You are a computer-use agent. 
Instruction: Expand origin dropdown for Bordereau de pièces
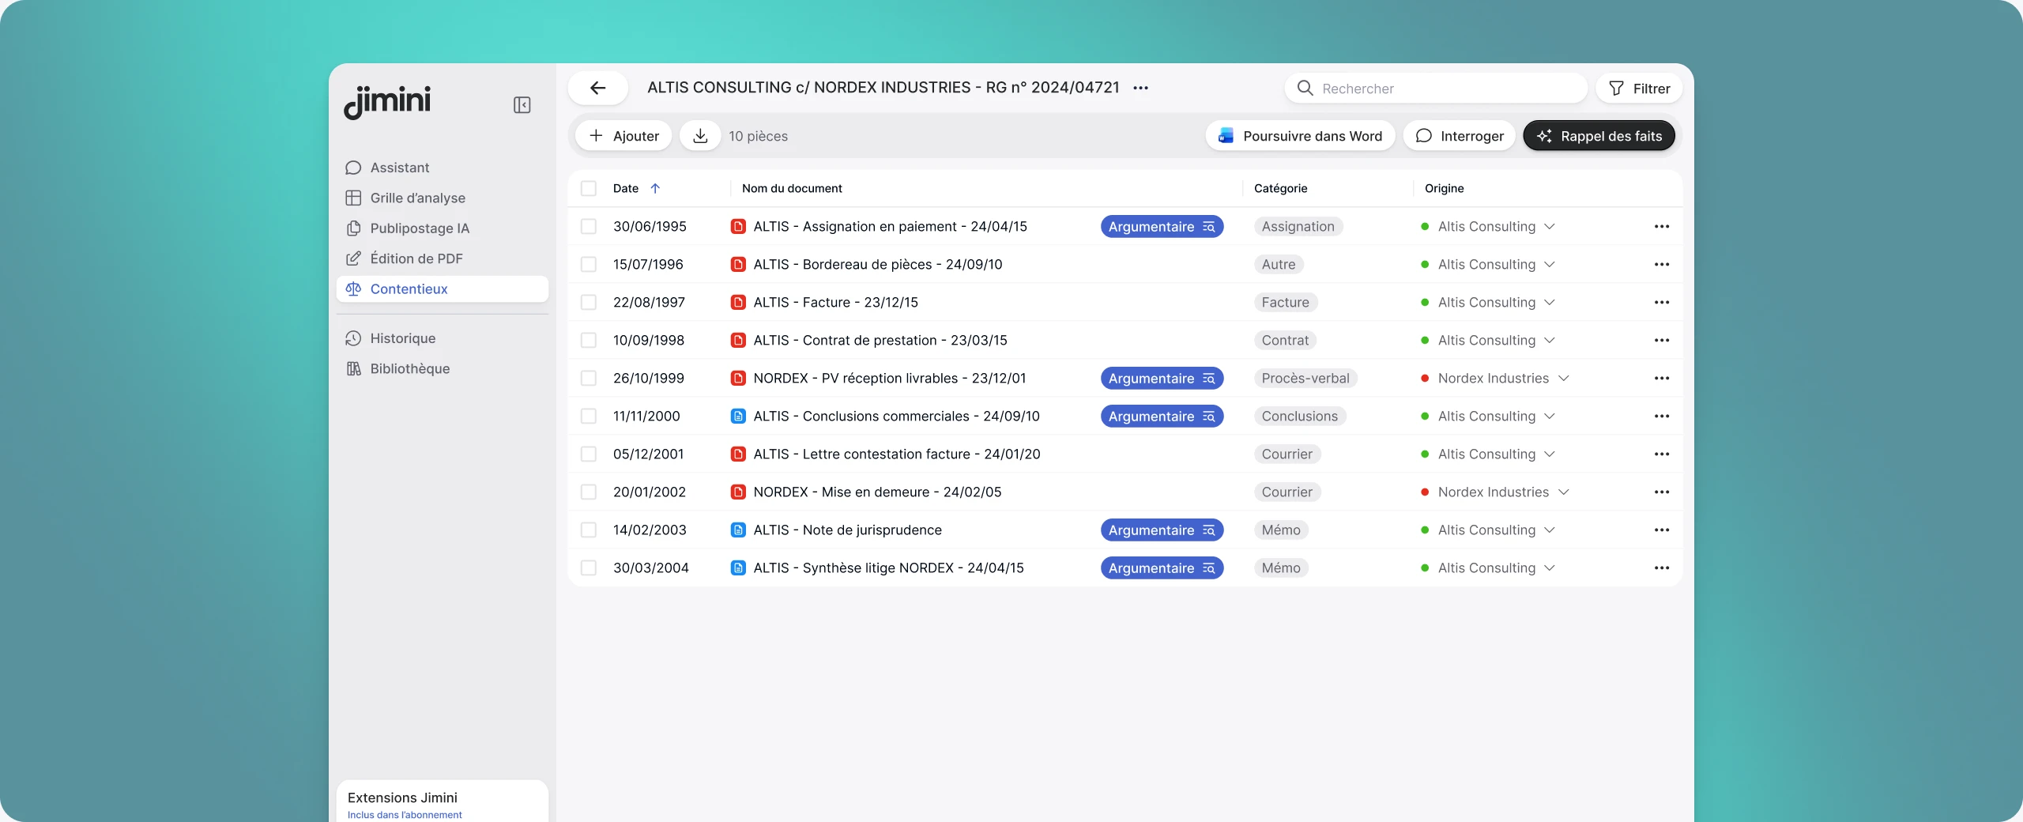pyautogui.click(x=1550, y=265)
